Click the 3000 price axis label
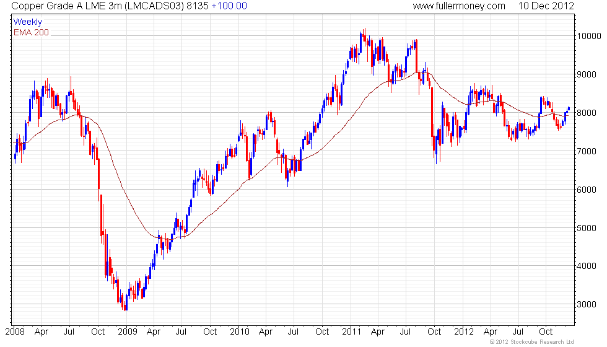Viewport: 607px width, 347px height. [587, 304]
